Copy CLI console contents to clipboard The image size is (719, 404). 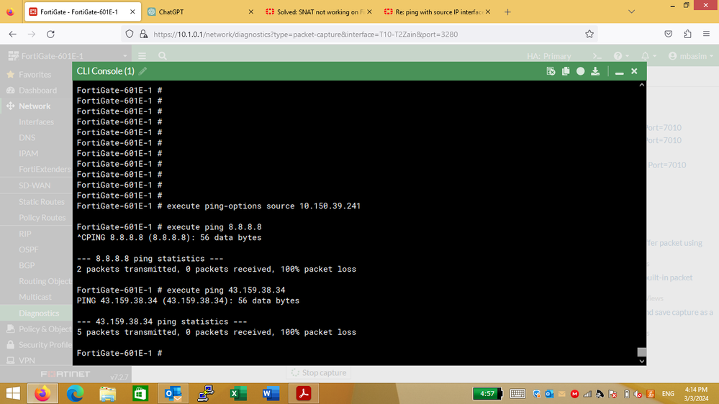click(x=566, y=71)
